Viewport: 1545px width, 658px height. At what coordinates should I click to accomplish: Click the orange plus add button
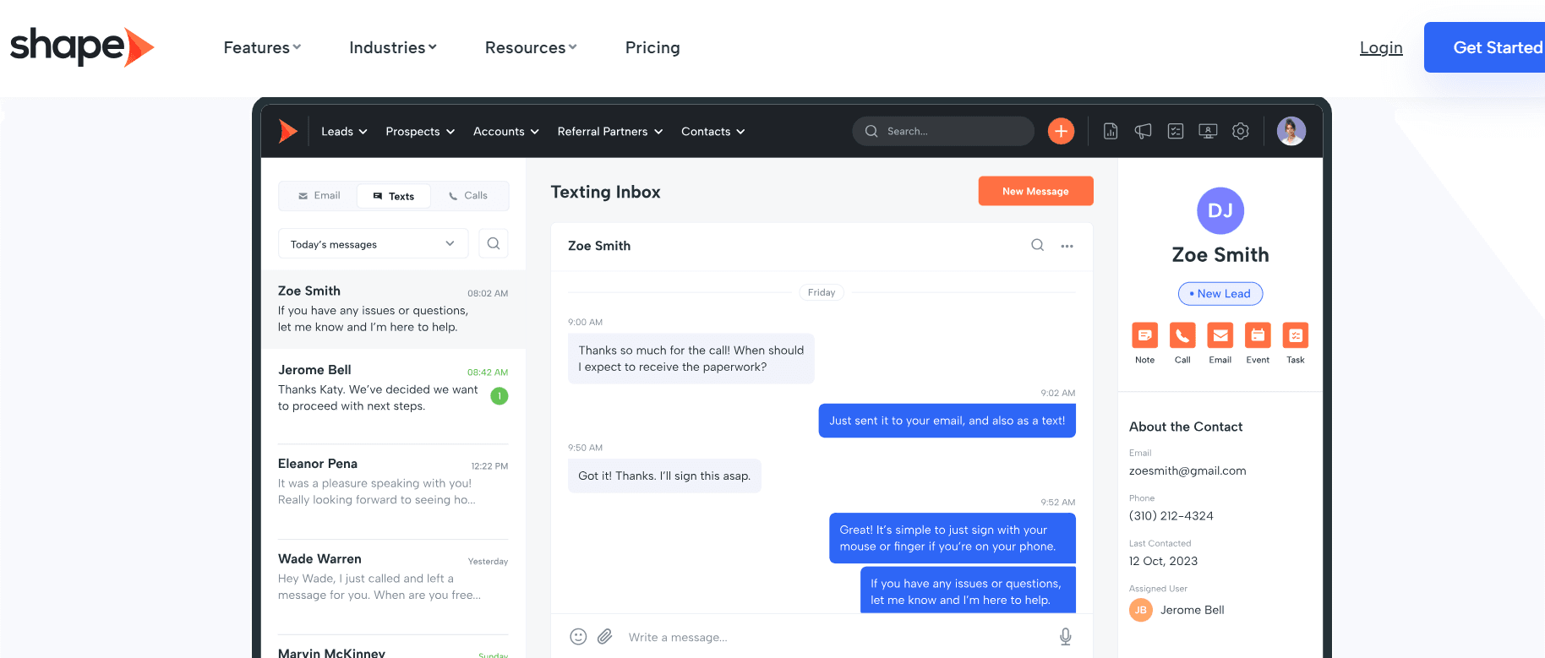click(x=1061, y=131)
